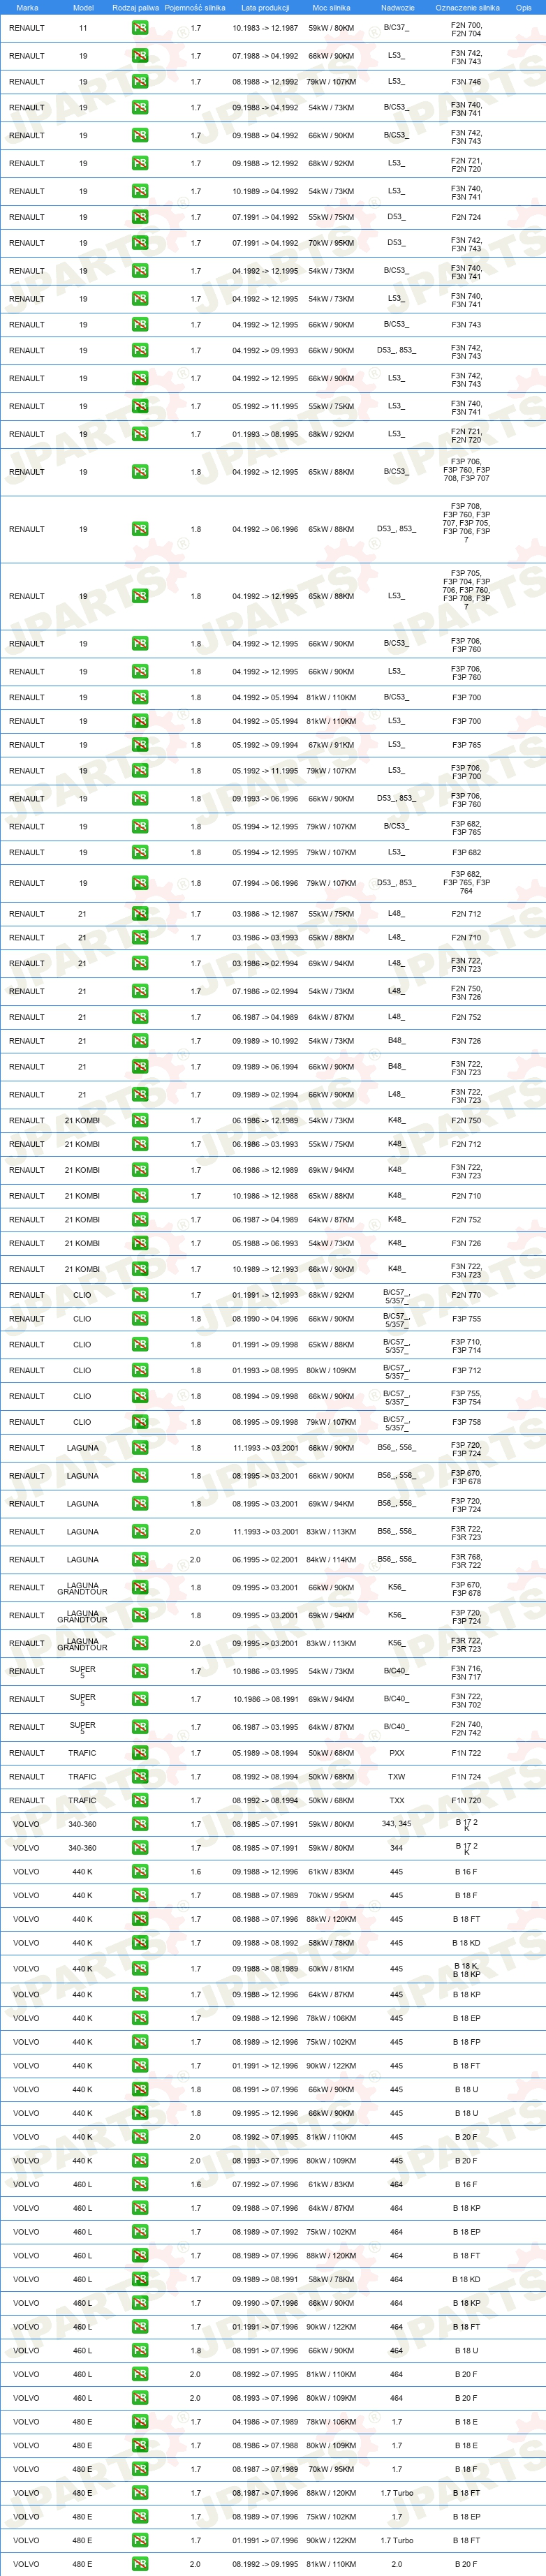546x2576 pixels.
Task: Select the 'F1N 722' engine code cell
Action: coord(466,1753)
